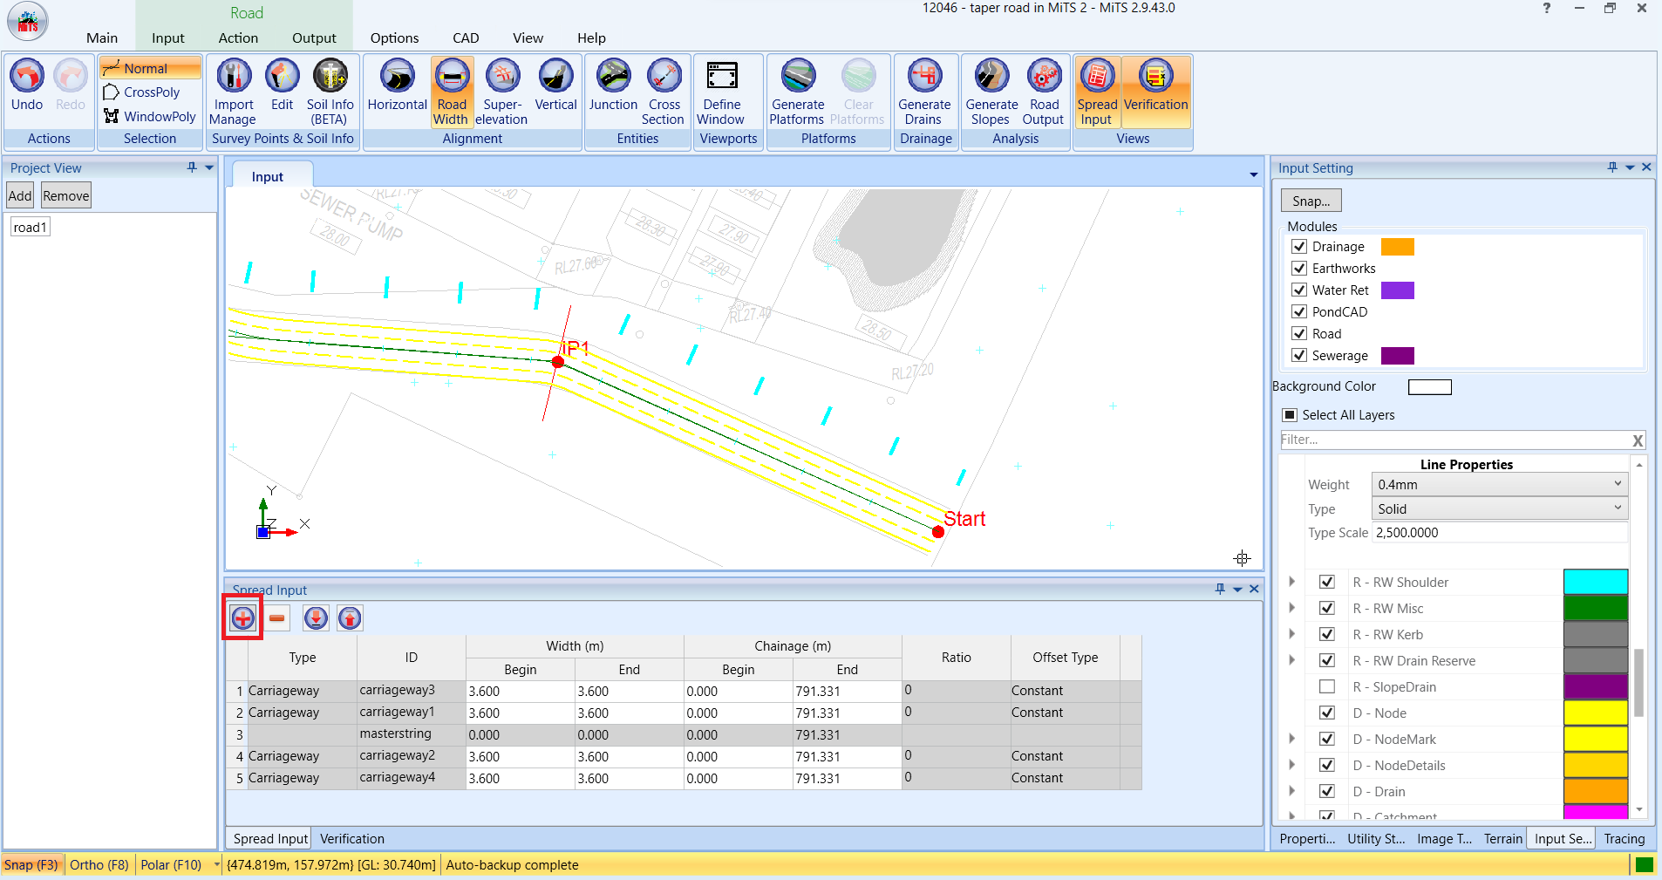
Task: Uncheck the PondCAD module
Action: click(x=1298, y=311)
